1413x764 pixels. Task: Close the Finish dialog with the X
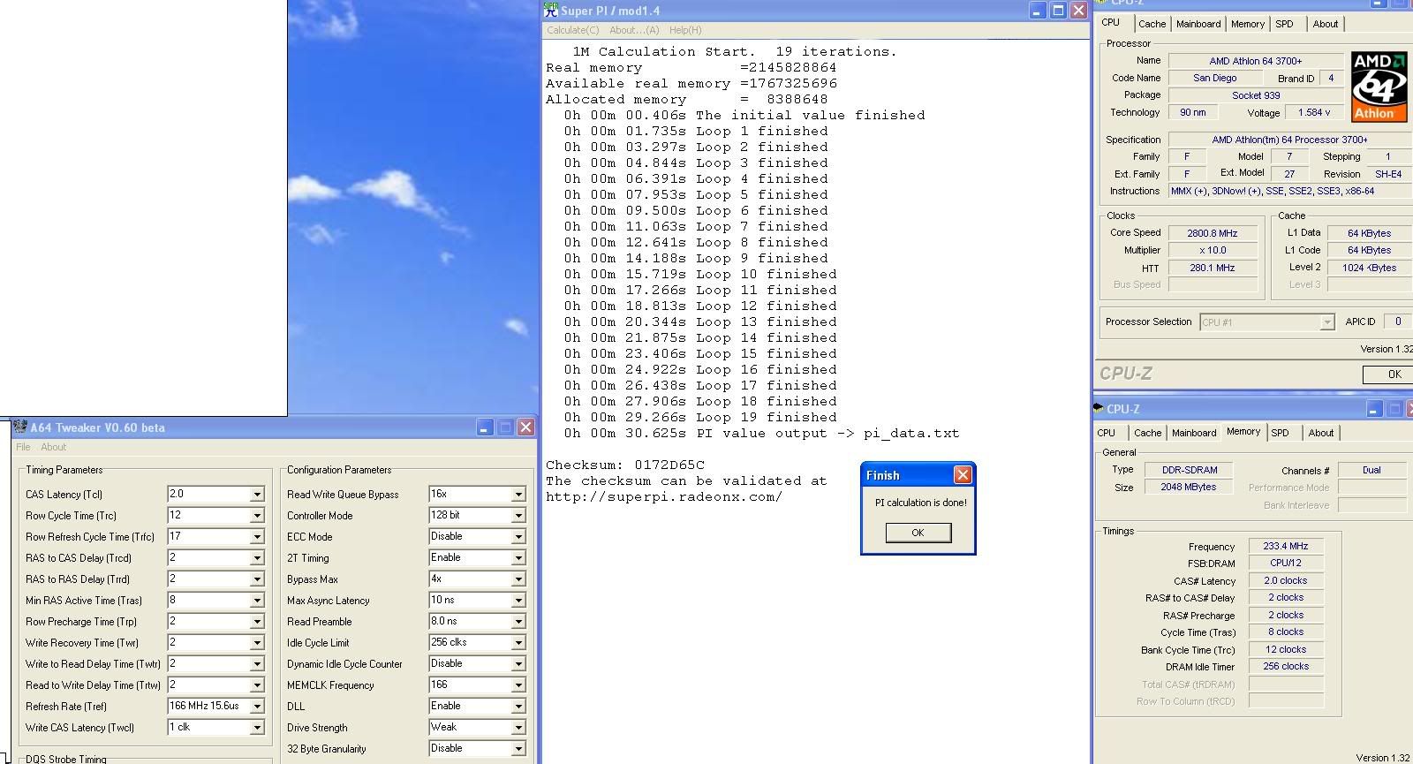pyautogui.click(x=963, y=475)
